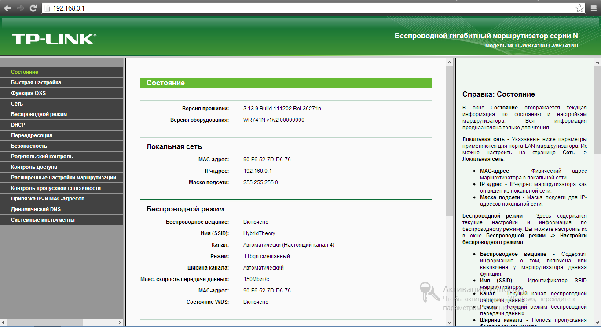
Task: Click the model number TL-WR741N/TL-WR741ND text
Action: 546,46
